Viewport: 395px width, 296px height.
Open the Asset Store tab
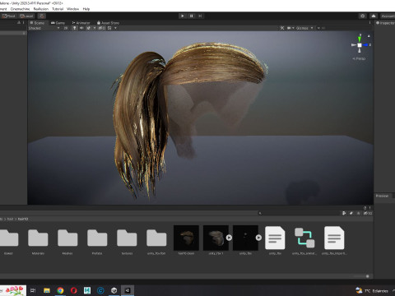pyautogui.click(x=108, y=23)
